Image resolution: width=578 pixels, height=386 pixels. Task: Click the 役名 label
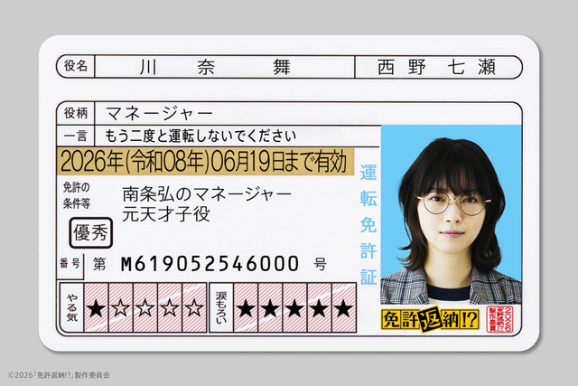(x=76, y=66)
